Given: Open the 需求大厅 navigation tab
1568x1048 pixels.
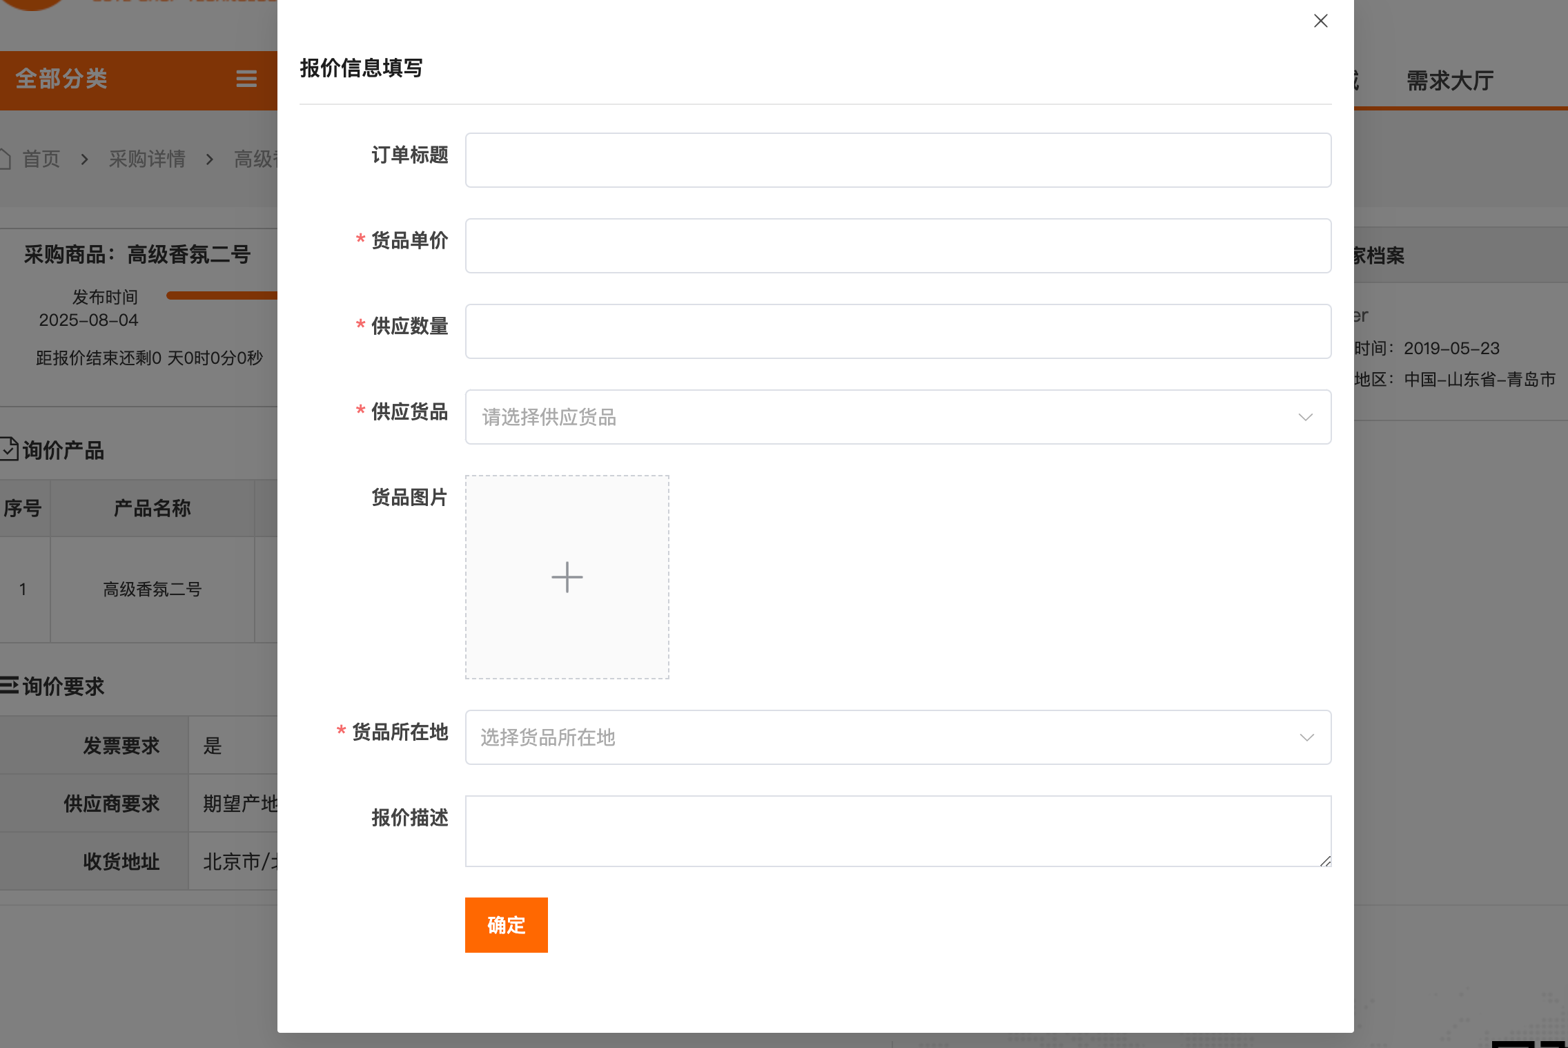Looking at the screenshot, I should coord(1449,81).
